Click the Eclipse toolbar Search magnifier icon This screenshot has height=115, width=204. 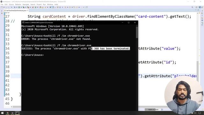click(x=193, y=7)
